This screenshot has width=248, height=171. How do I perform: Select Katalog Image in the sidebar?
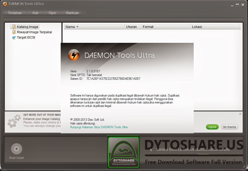[x=25, y=27]
